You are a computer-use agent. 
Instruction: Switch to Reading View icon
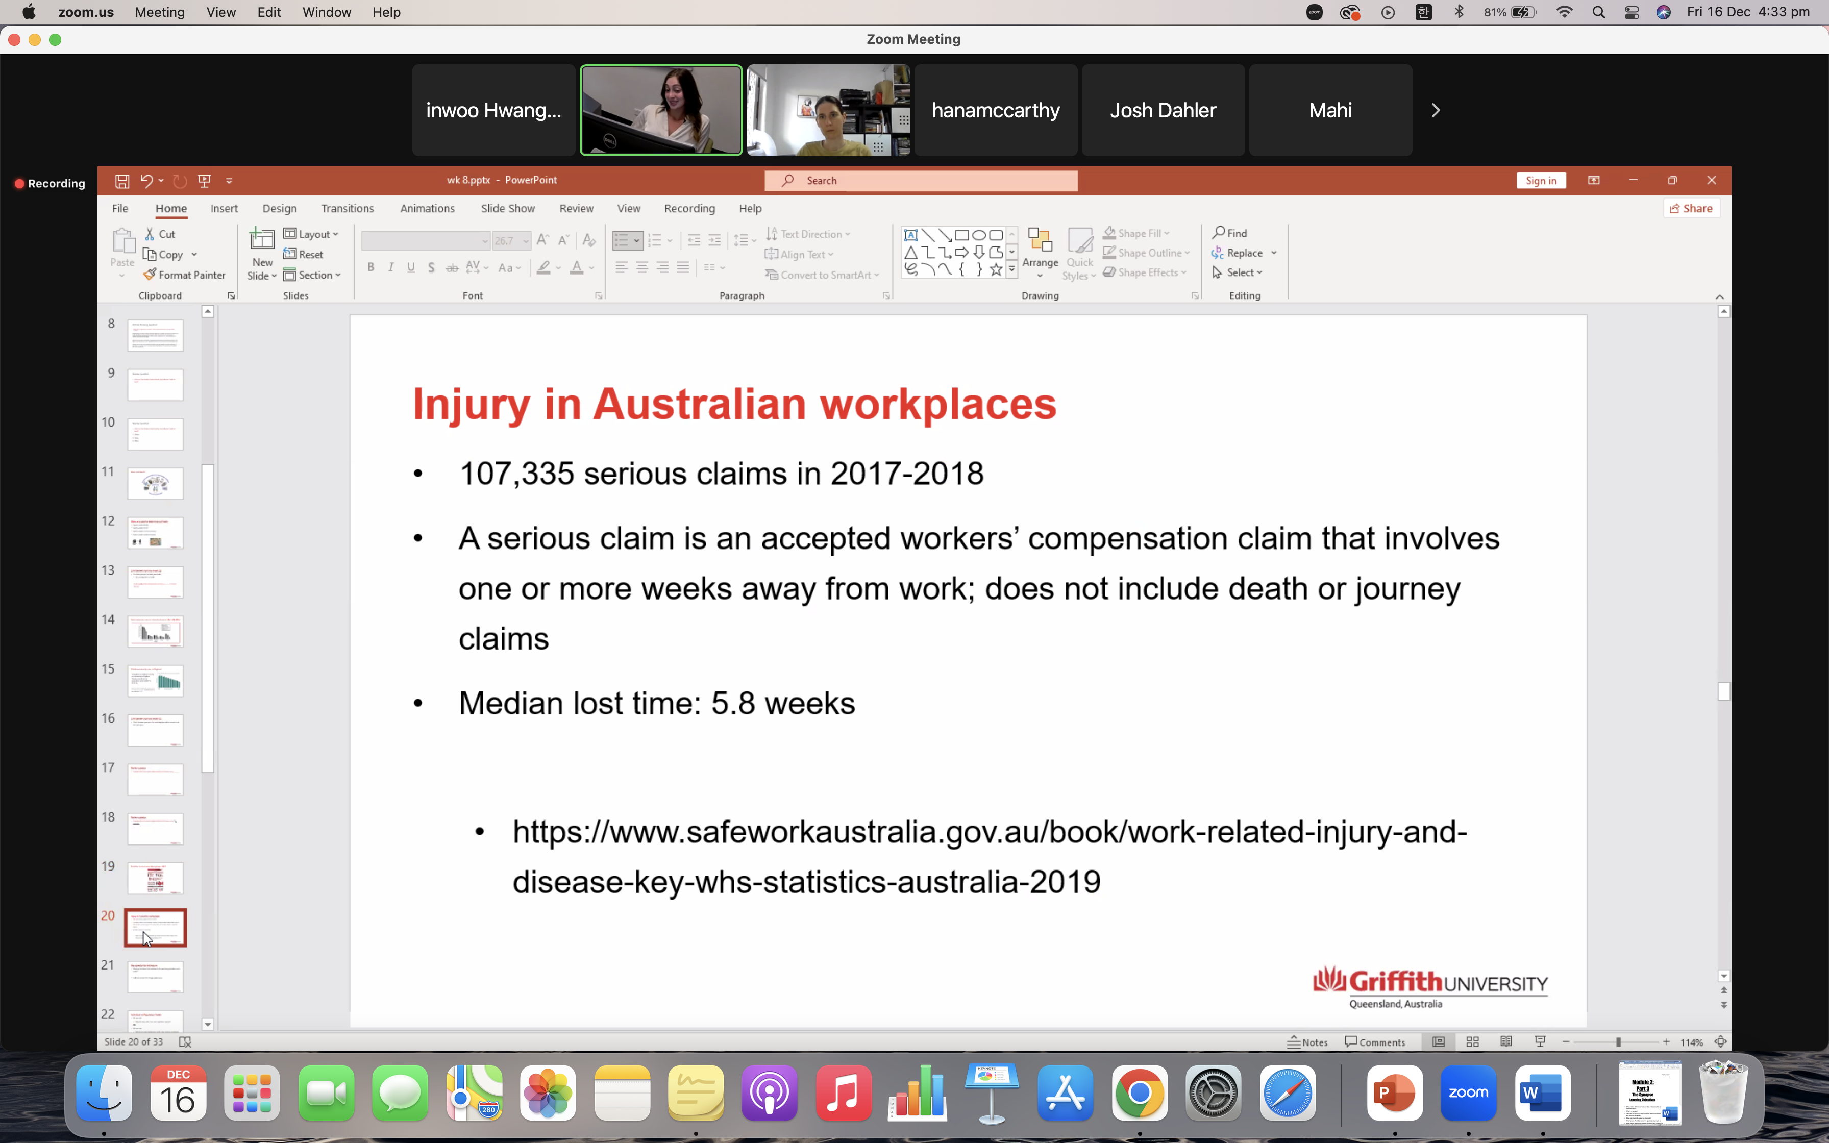pyautogui.click(x=1506, y=1041)
